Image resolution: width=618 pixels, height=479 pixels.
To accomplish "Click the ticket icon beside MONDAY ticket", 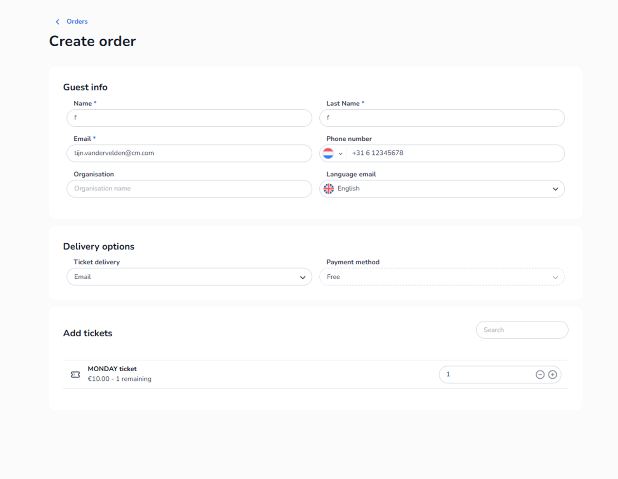I will [75, 374].
